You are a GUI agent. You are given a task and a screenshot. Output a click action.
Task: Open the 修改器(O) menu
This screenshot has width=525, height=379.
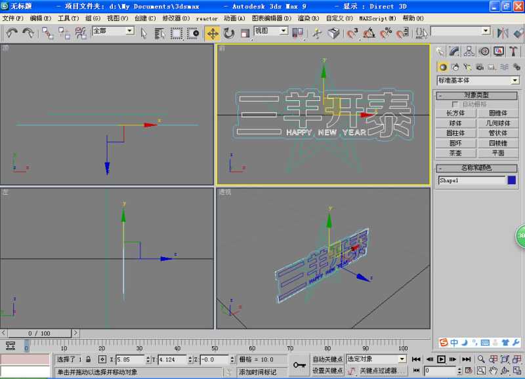[x=176, y=18]
